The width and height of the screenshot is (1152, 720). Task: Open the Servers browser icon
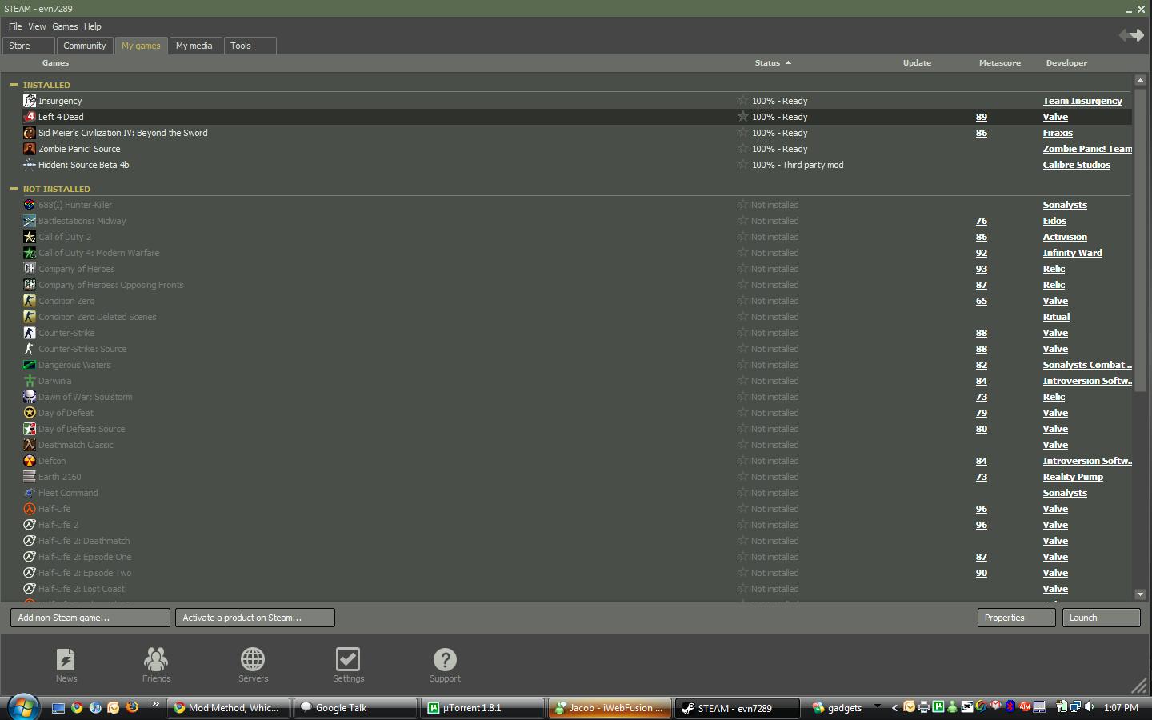pos(253,660)
